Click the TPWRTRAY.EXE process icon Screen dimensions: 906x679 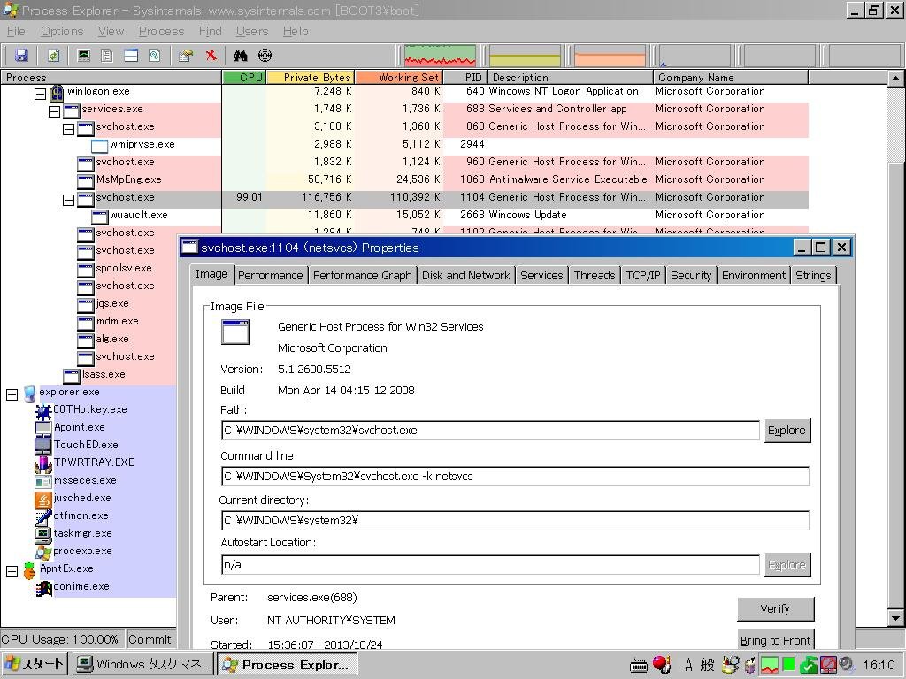[43, 463]
